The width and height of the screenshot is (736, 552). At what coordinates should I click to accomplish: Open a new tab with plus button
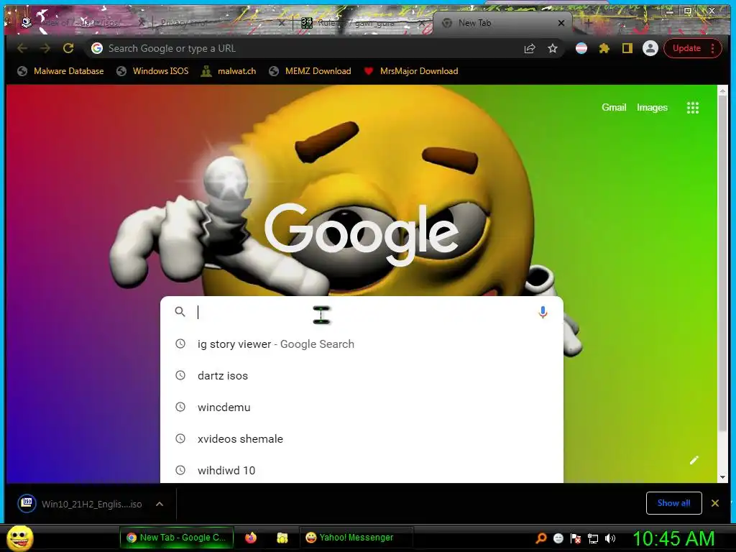[x=588, y=22]
